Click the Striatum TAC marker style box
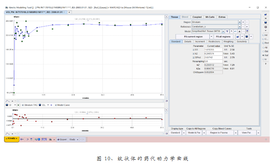The height and width of the screenshot is (165, 274). coord(18,105)
